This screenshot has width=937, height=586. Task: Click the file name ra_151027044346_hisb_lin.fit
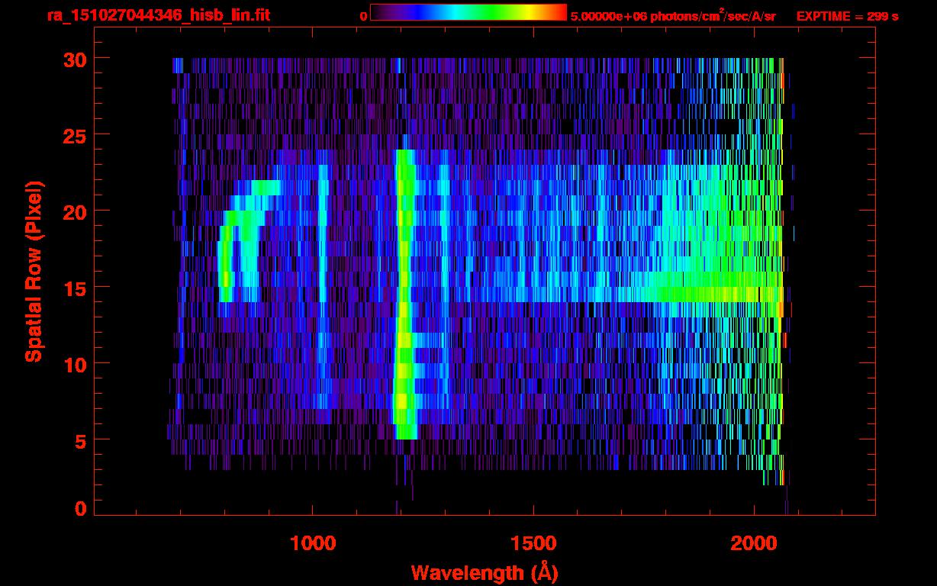pyautogui.click(x=158, y=15)
